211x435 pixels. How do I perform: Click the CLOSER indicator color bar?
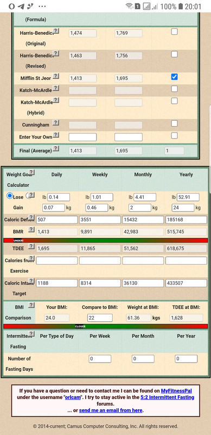(105, 326)
